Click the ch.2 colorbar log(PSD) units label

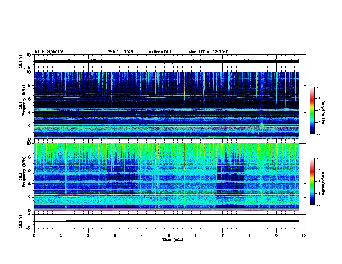coord(323,183)
